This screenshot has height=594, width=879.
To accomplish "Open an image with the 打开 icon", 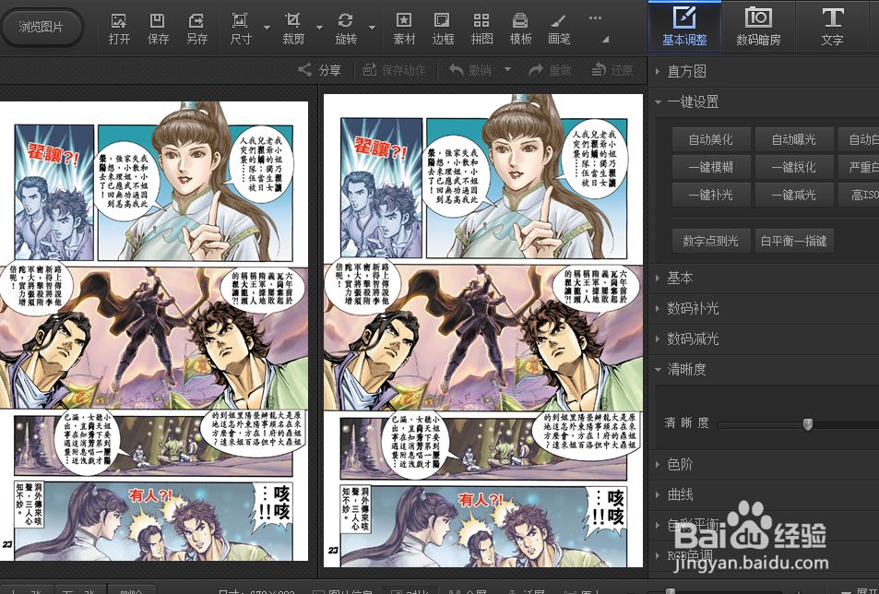I will 119,28.
